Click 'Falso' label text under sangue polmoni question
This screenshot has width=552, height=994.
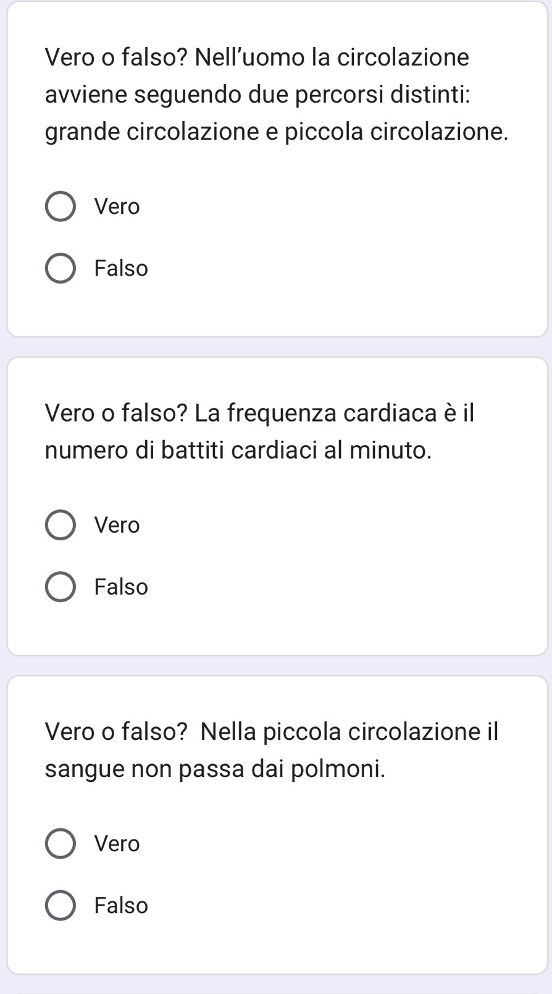[x=121, y=906]
